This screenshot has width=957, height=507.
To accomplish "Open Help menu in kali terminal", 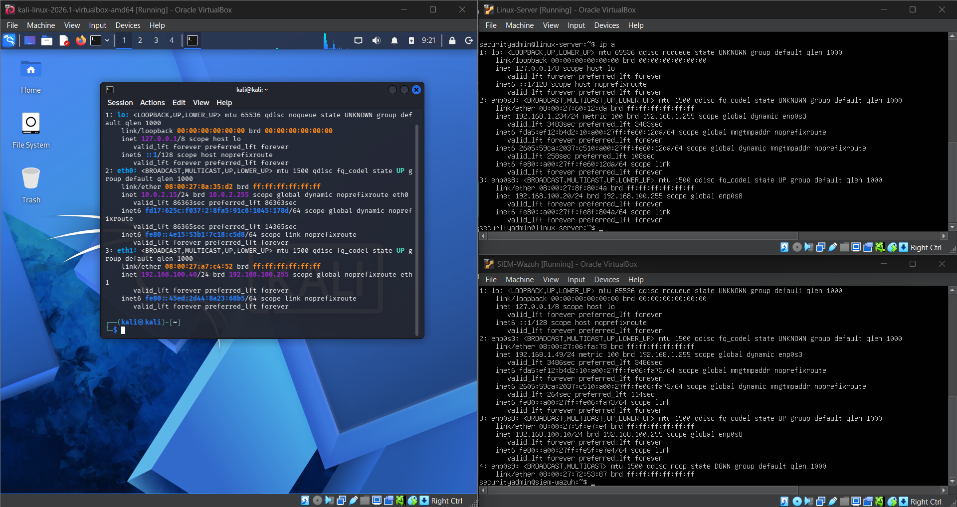I will (224, 103).
